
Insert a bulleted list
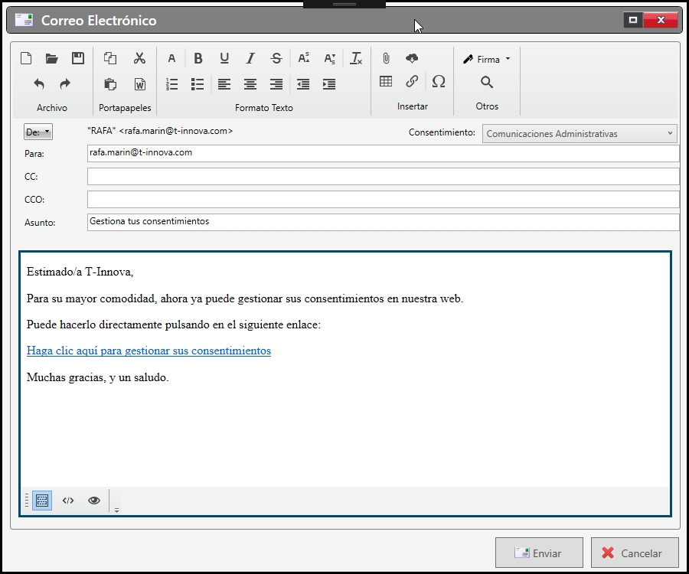198,84
